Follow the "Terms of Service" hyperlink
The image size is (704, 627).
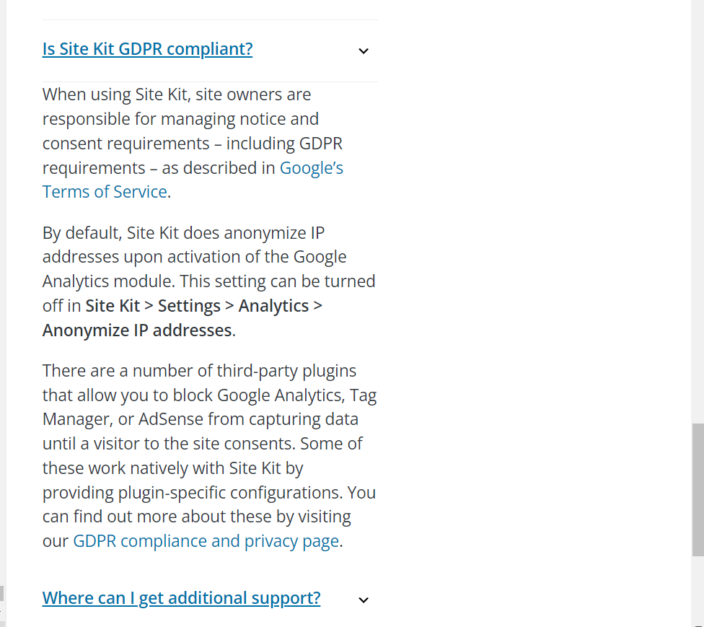click(104, 191)
